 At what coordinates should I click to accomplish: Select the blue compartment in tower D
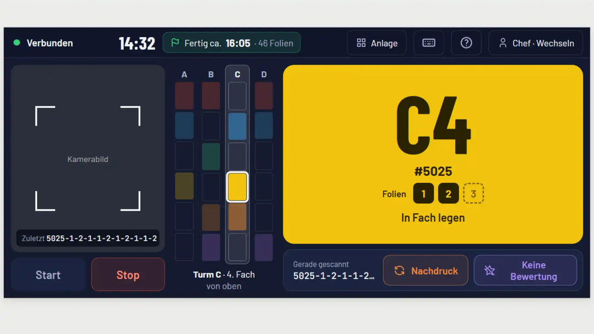pos(264,126)
